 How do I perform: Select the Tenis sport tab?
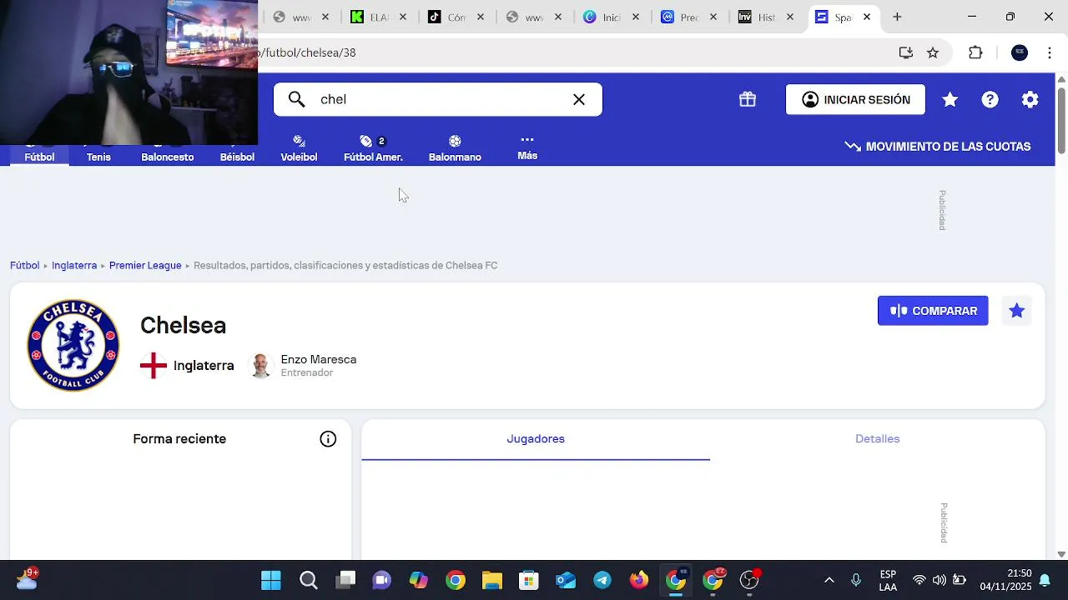98,156
